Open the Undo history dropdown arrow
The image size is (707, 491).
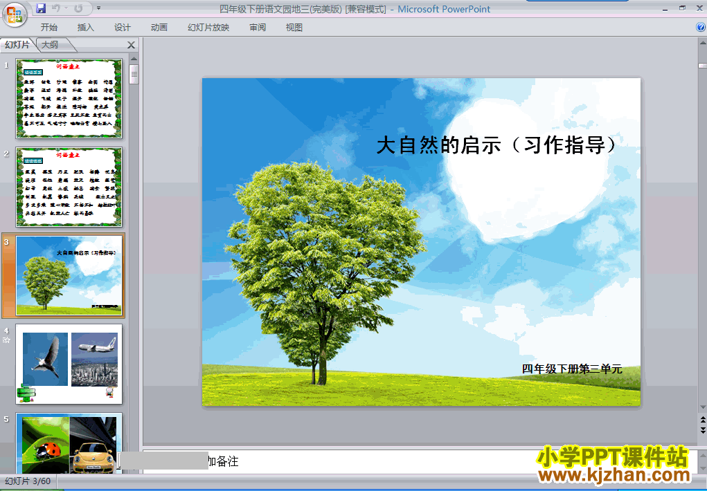(66, 8)
